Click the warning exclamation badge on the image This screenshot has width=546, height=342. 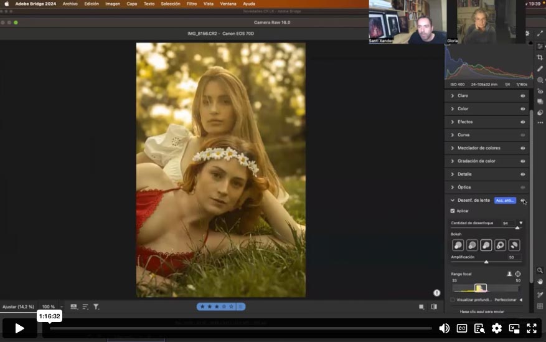coord(436,293)
